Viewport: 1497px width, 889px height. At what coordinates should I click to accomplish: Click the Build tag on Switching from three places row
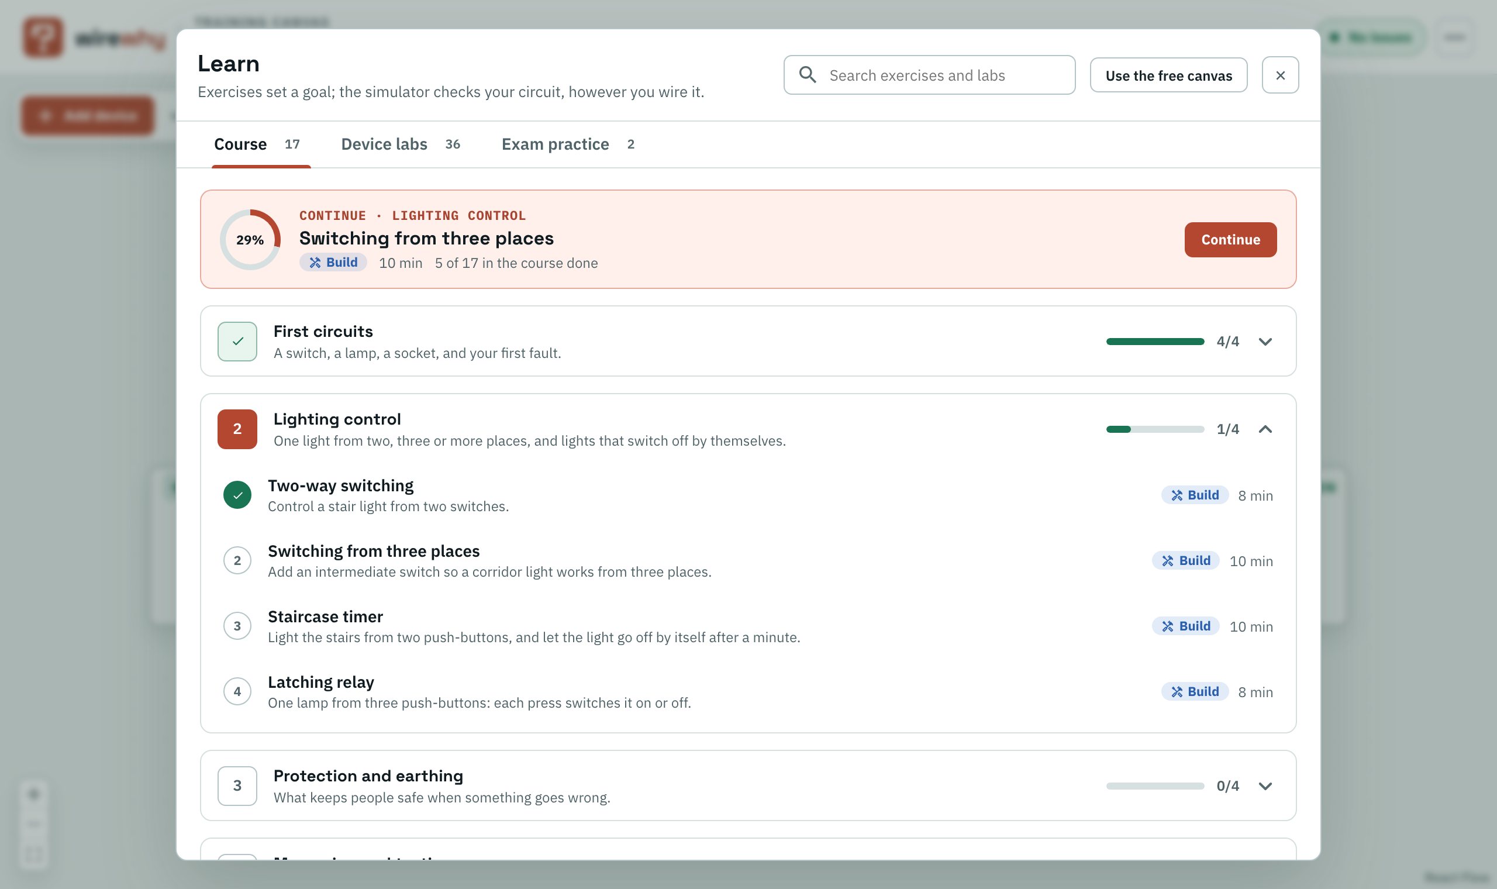tap(1186, 560)
